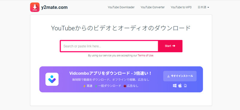Go to YouTube Downloader menu item
The width and height of the screenshot is (240, 110).
121,7
